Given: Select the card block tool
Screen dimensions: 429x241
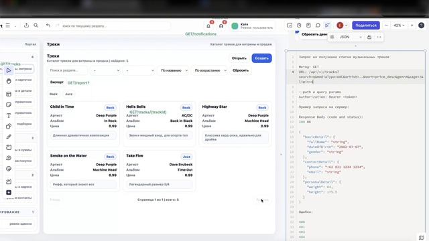Looking at the screenshot, I should pos(9,147).
